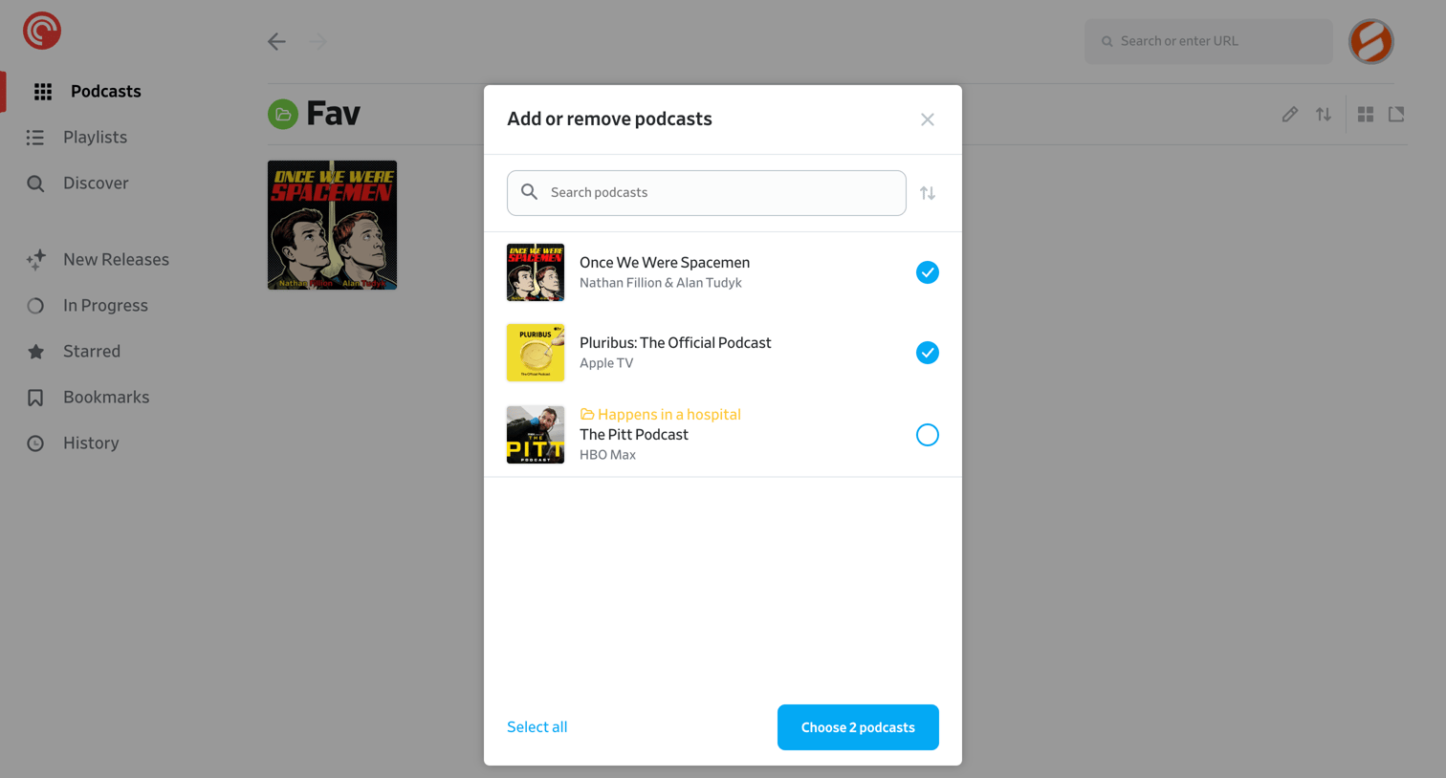Click Pluribus podcast artwork in list
The width and height of the screenshot is (1446, 778).
click(536, 353)
